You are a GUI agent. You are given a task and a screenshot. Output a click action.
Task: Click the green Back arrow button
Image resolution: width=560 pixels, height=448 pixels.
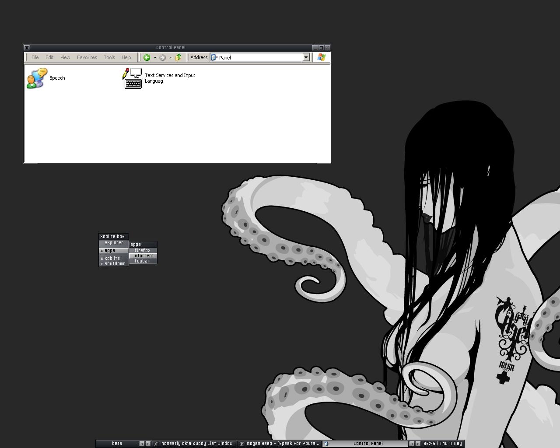(147, 57)
